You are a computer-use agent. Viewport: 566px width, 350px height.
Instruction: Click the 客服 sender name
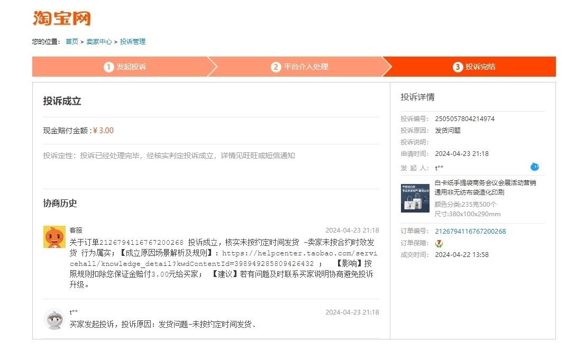click(x=76, y=230)
